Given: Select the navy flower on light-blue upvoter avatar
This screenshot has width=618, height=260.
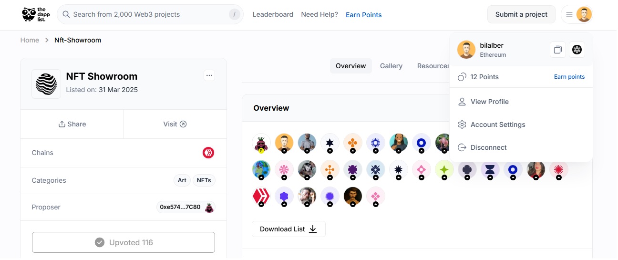Looking at the screenshot, I should [376, 169].
